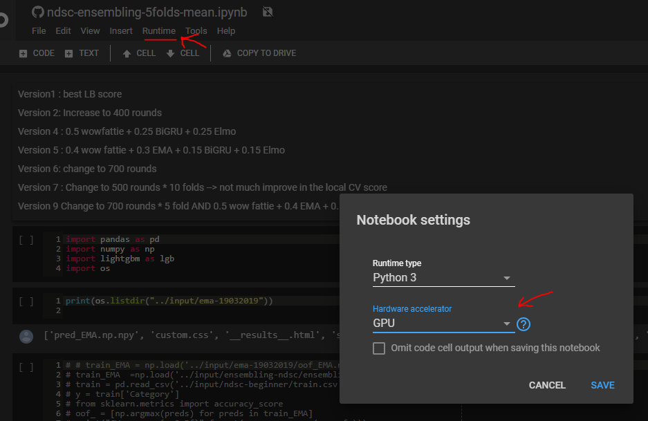Add a new text cell
Viewport: 648px width, 421px height.
82,53
